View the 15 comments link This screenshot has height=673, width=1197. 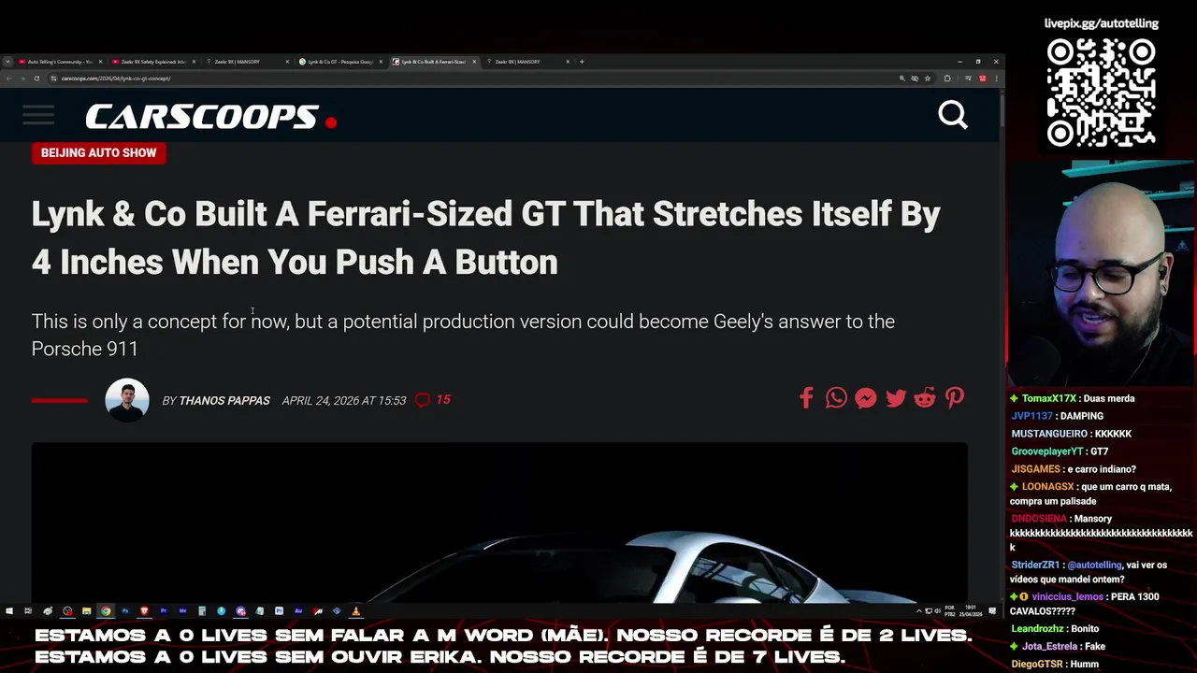point(433,399)
